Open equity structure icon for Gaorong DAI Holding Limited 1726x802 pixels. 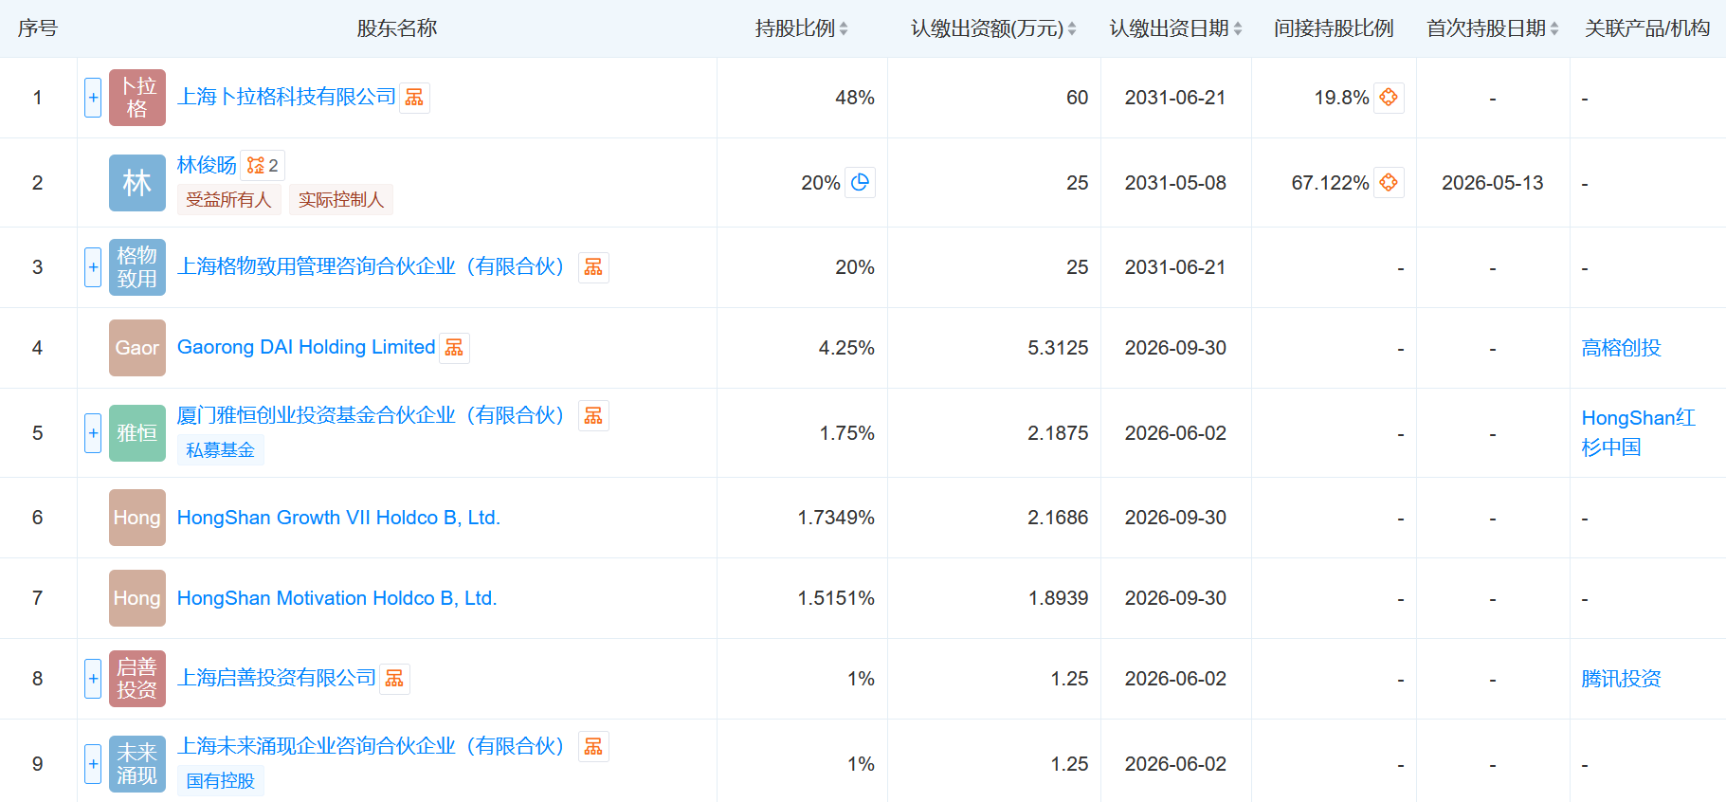tap(454, 348)
